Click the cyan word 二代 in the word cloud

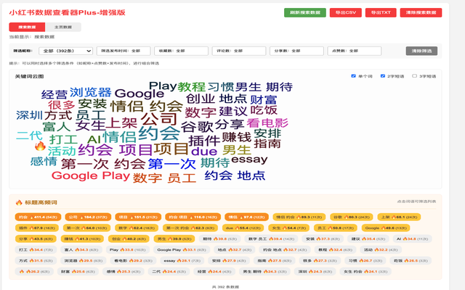click(x=29, y=136)
